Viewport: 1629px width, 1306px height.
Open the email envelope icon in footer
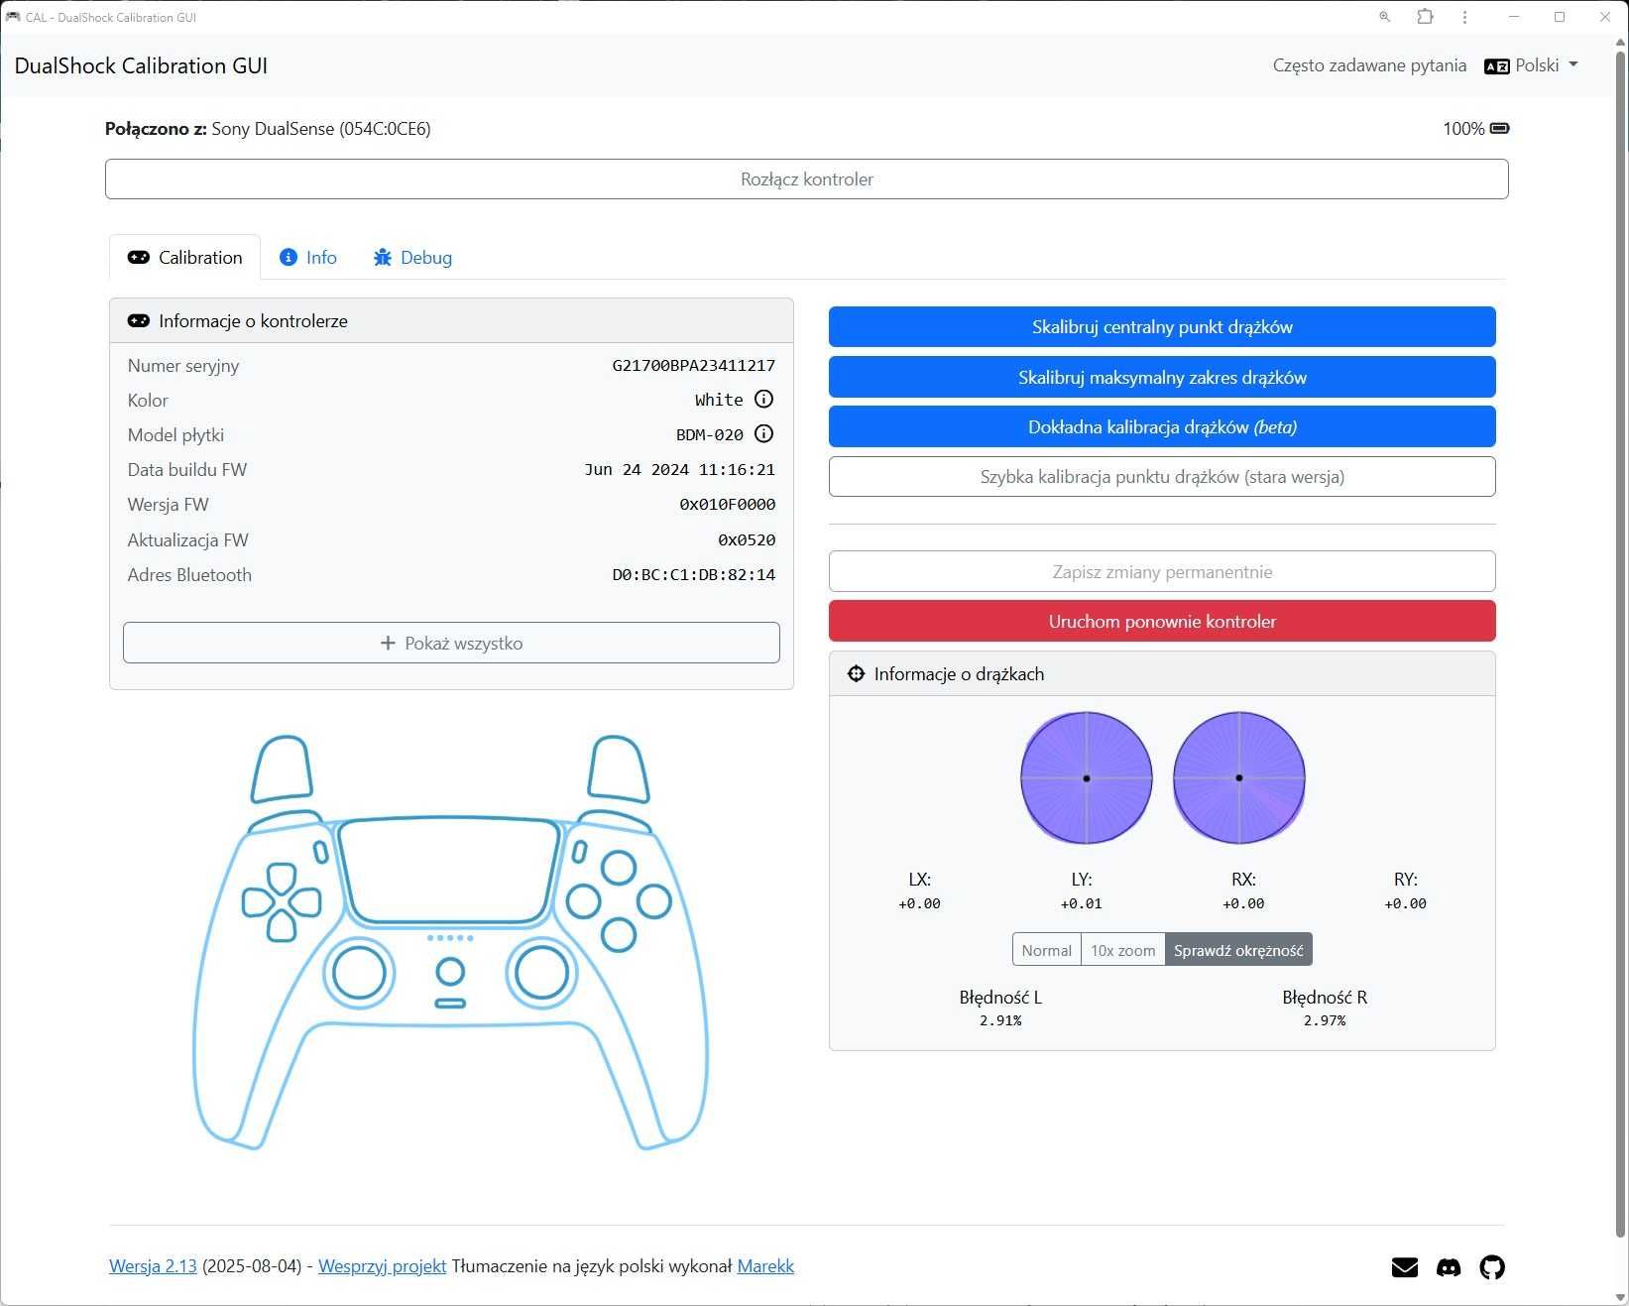[x=1405, y=1267]
